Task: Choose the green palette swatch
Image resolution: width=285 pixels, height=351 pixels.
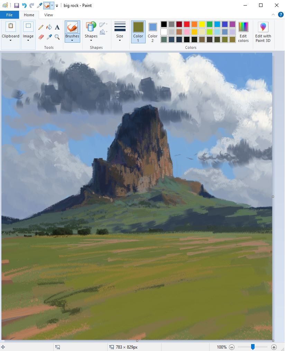Action: pos(210,24)
